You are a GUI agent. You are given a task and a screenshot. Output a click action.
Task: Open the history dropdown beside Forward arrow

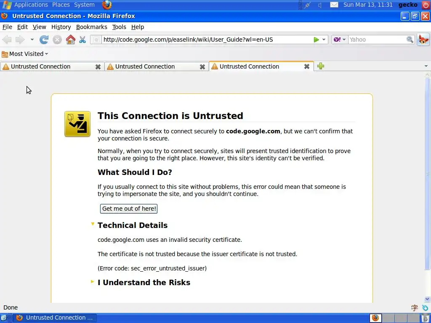pyautogui.click(x=32, y=40)
